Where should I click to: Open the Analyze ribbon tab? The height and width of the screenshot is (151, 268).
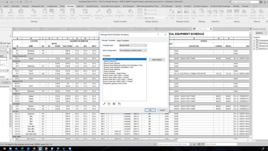pos(26,6)
